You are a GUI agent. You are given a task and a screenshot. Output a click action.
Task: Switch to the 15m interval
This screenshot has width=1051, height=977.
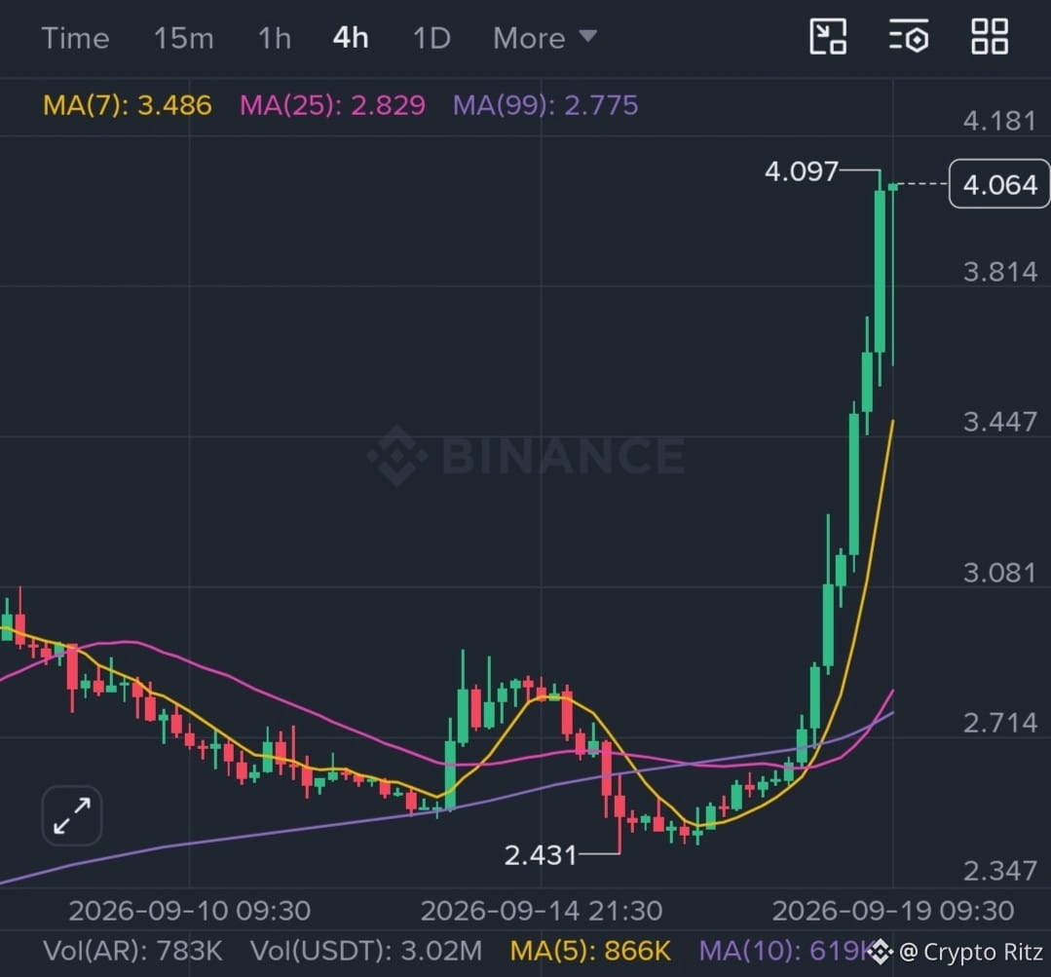tap(184, 38)
